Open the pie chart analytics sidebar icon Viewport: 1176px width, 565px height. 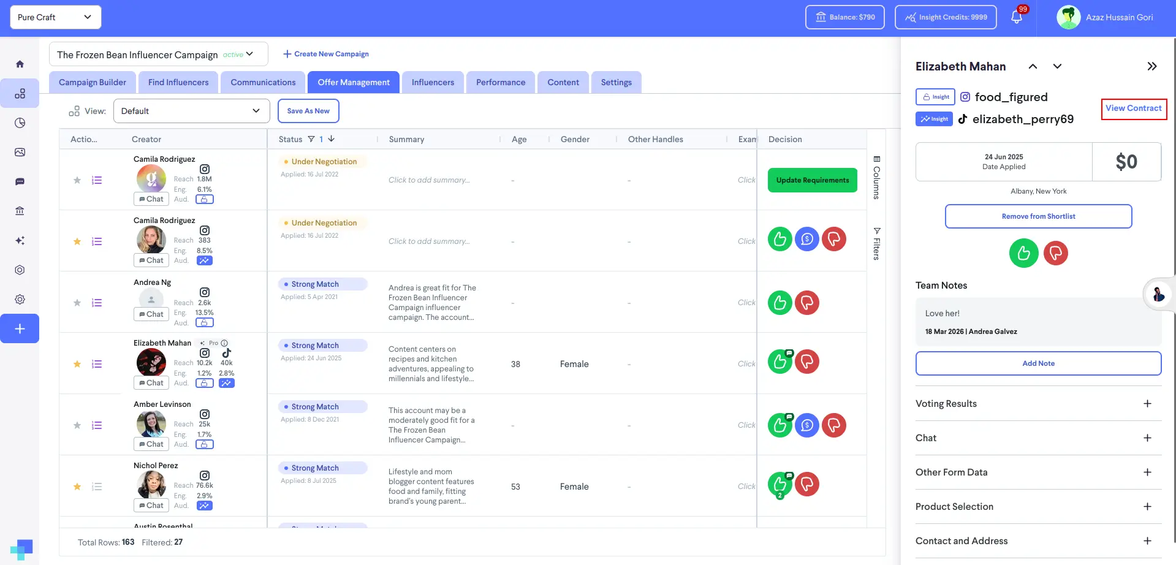point(20,123)
